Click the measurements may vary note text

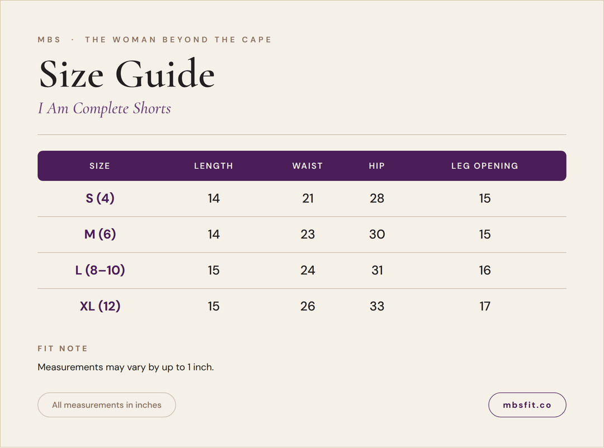tap(126, 367)
